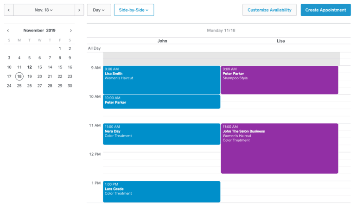Open Peter Parker Shampoo Style appointment
The image size is (356, 209).
(x=279, y=80)
